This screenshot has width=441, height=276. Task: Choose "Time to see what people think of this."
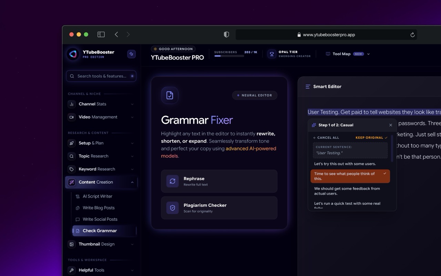pos(350,176)
